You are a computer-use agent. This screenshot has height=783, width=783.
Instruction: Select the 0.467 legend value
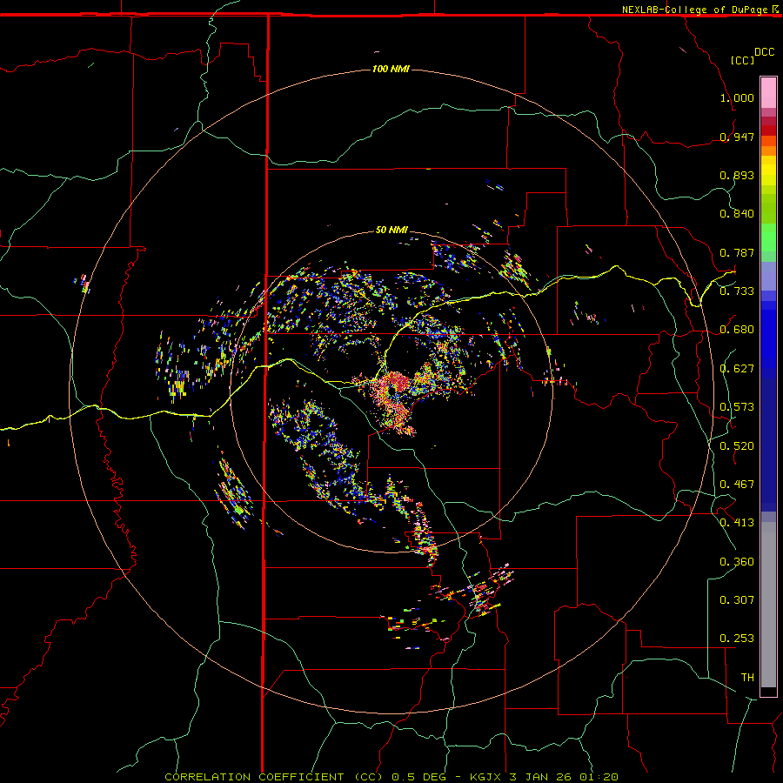click(x=737, y=485)
